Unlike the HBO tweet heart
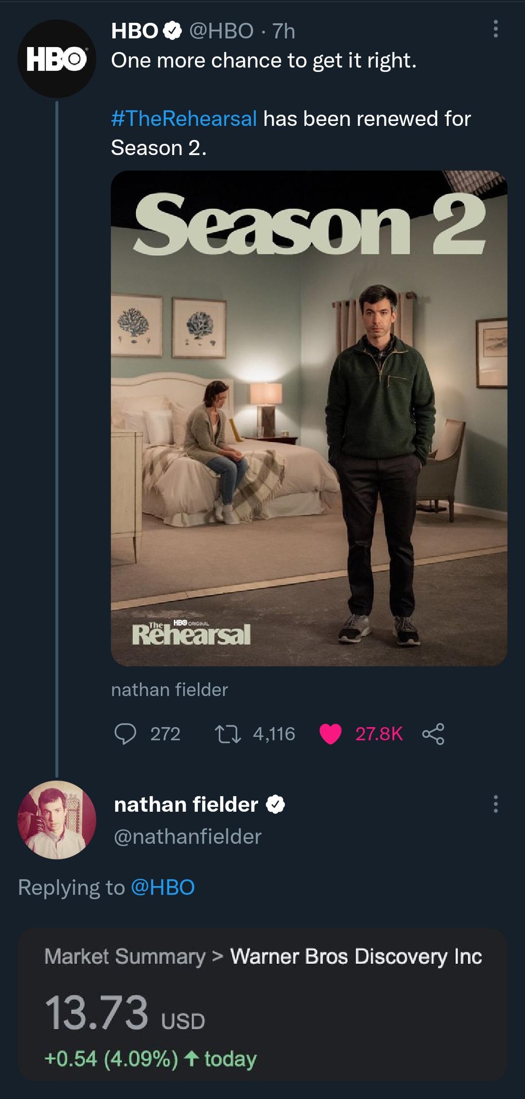 [x=331, y=733]
